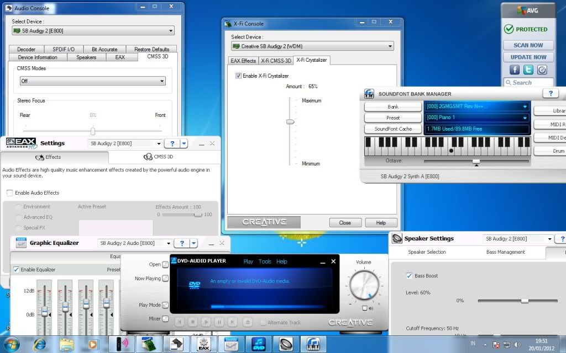Click the eject button in DVD-Audio Player

pos(247,322)
